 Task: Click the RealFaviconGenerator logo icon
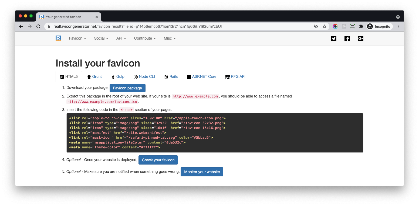(x=58, y=38)
